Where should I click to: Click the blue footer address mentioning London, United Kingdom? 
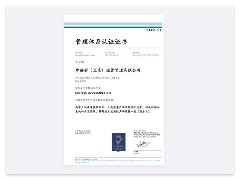tap(118, 161)
